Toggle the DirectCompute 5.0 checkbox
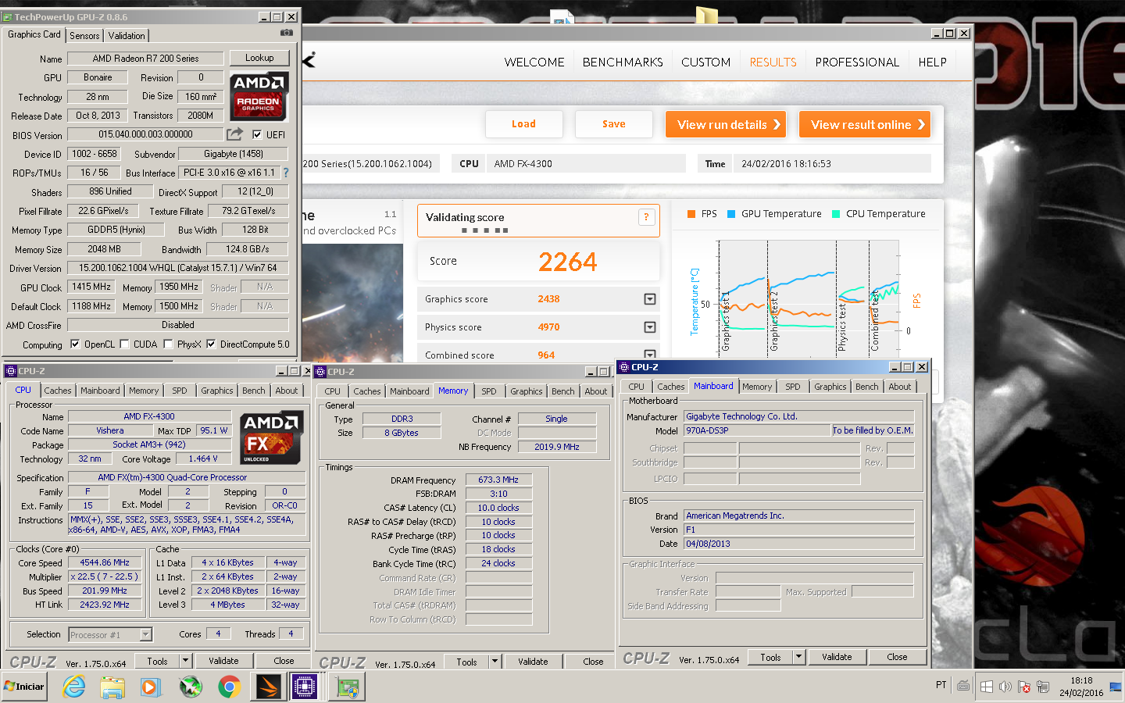The height and width of the screenshot is (703, 1125). [x=211, y=344]
